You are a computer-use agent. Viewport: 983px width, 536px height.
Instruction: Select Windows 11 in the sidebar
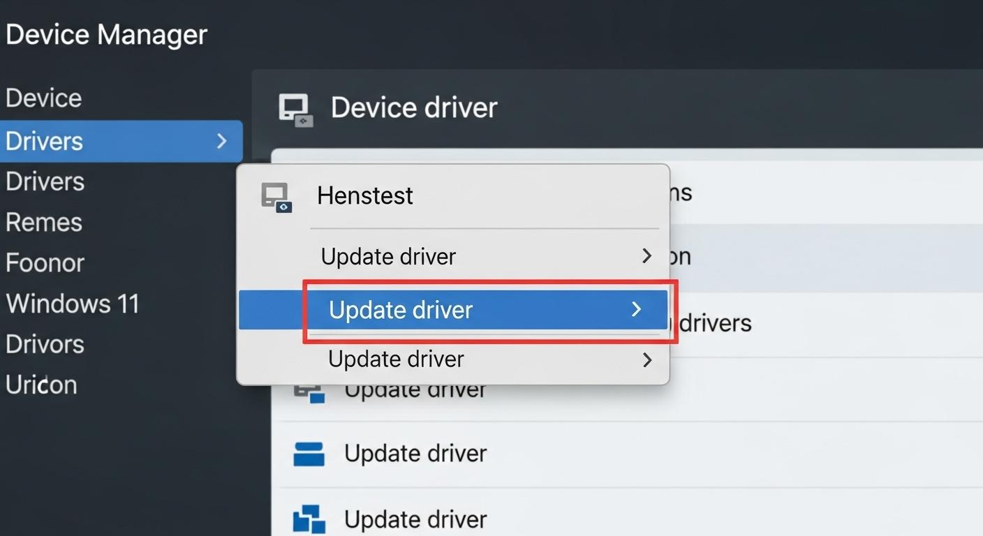(x=73, y=304)
